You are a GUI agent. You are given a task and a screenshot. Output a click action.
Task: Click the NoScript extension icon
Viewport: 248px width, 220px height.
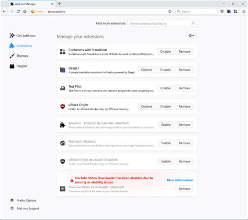[x=63, y=143]
